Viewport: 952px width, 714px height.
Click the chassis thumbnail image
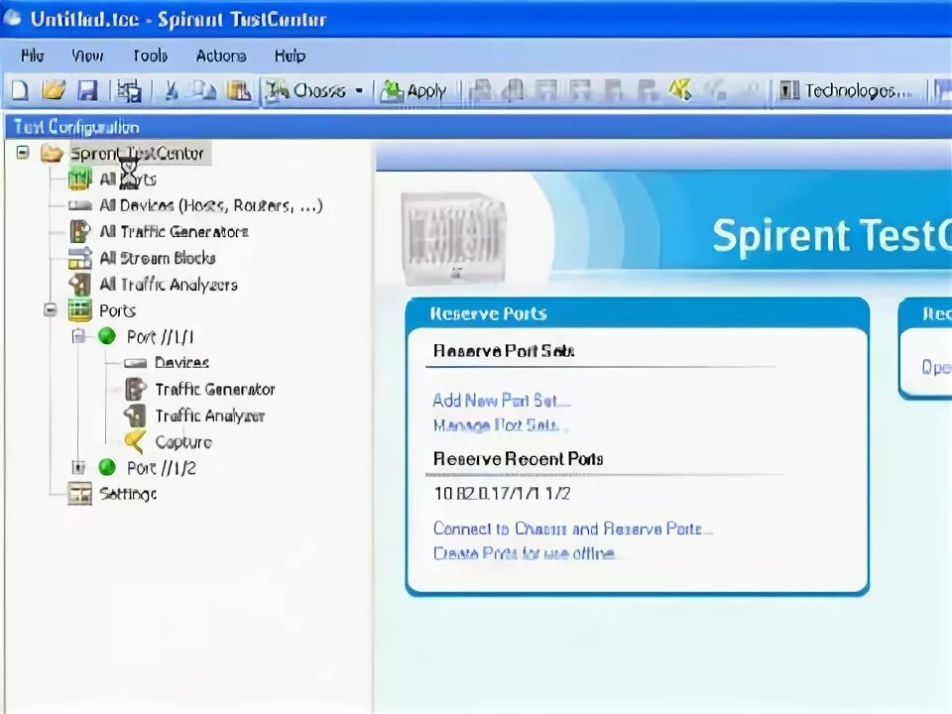[453, 239]
